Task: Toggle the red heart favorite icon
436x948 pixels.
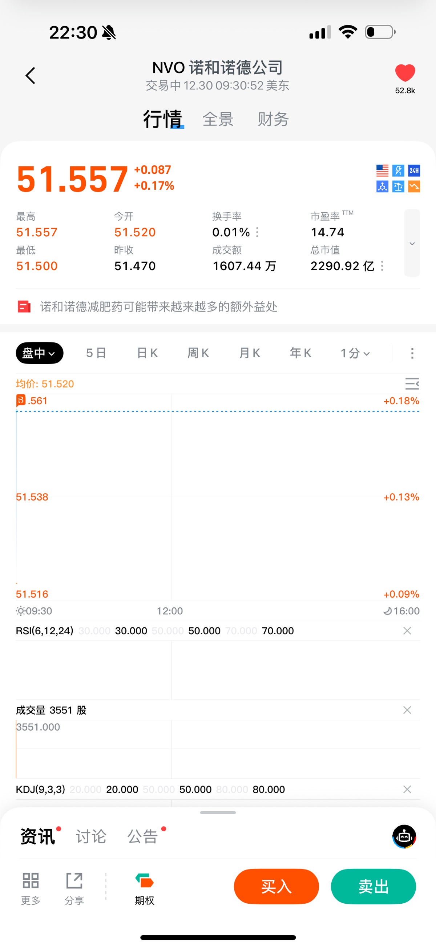Action: pyautogui.click(x=405, y=72)
